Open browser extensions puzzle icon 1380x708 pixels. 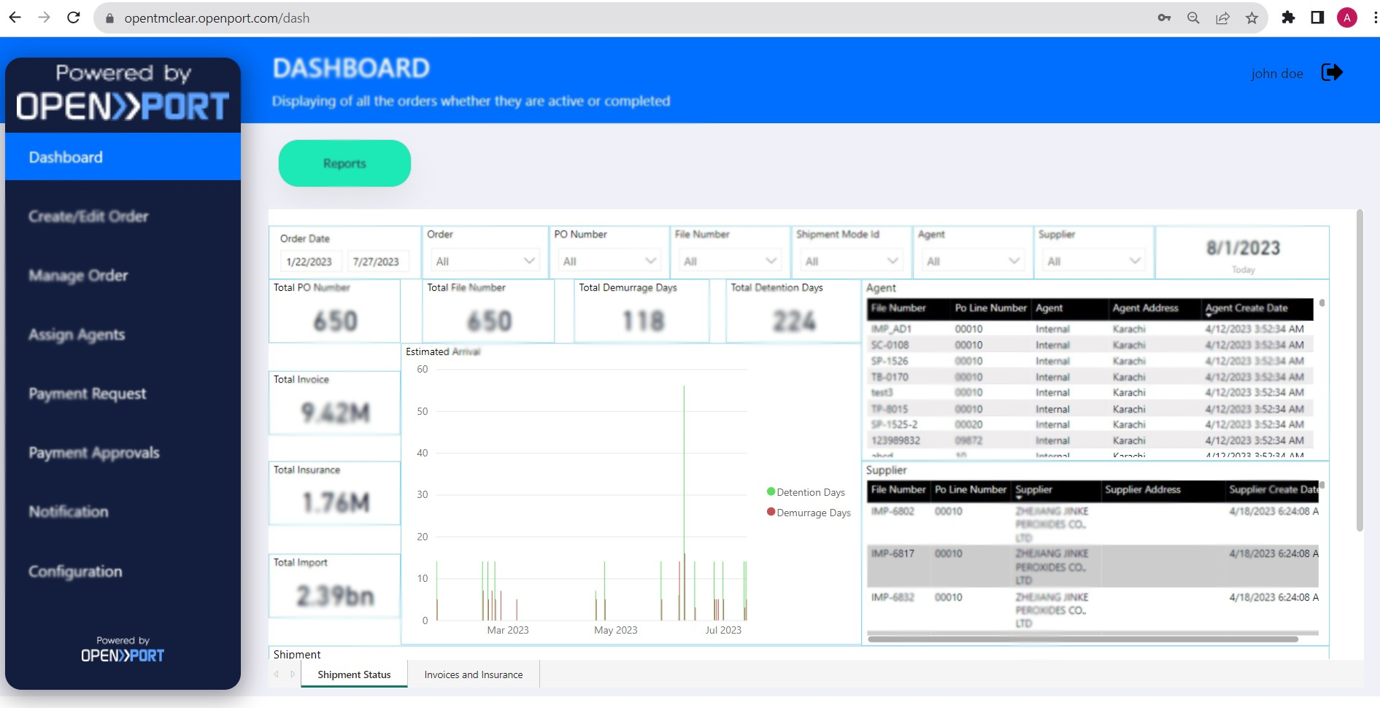click(1288, 17)
